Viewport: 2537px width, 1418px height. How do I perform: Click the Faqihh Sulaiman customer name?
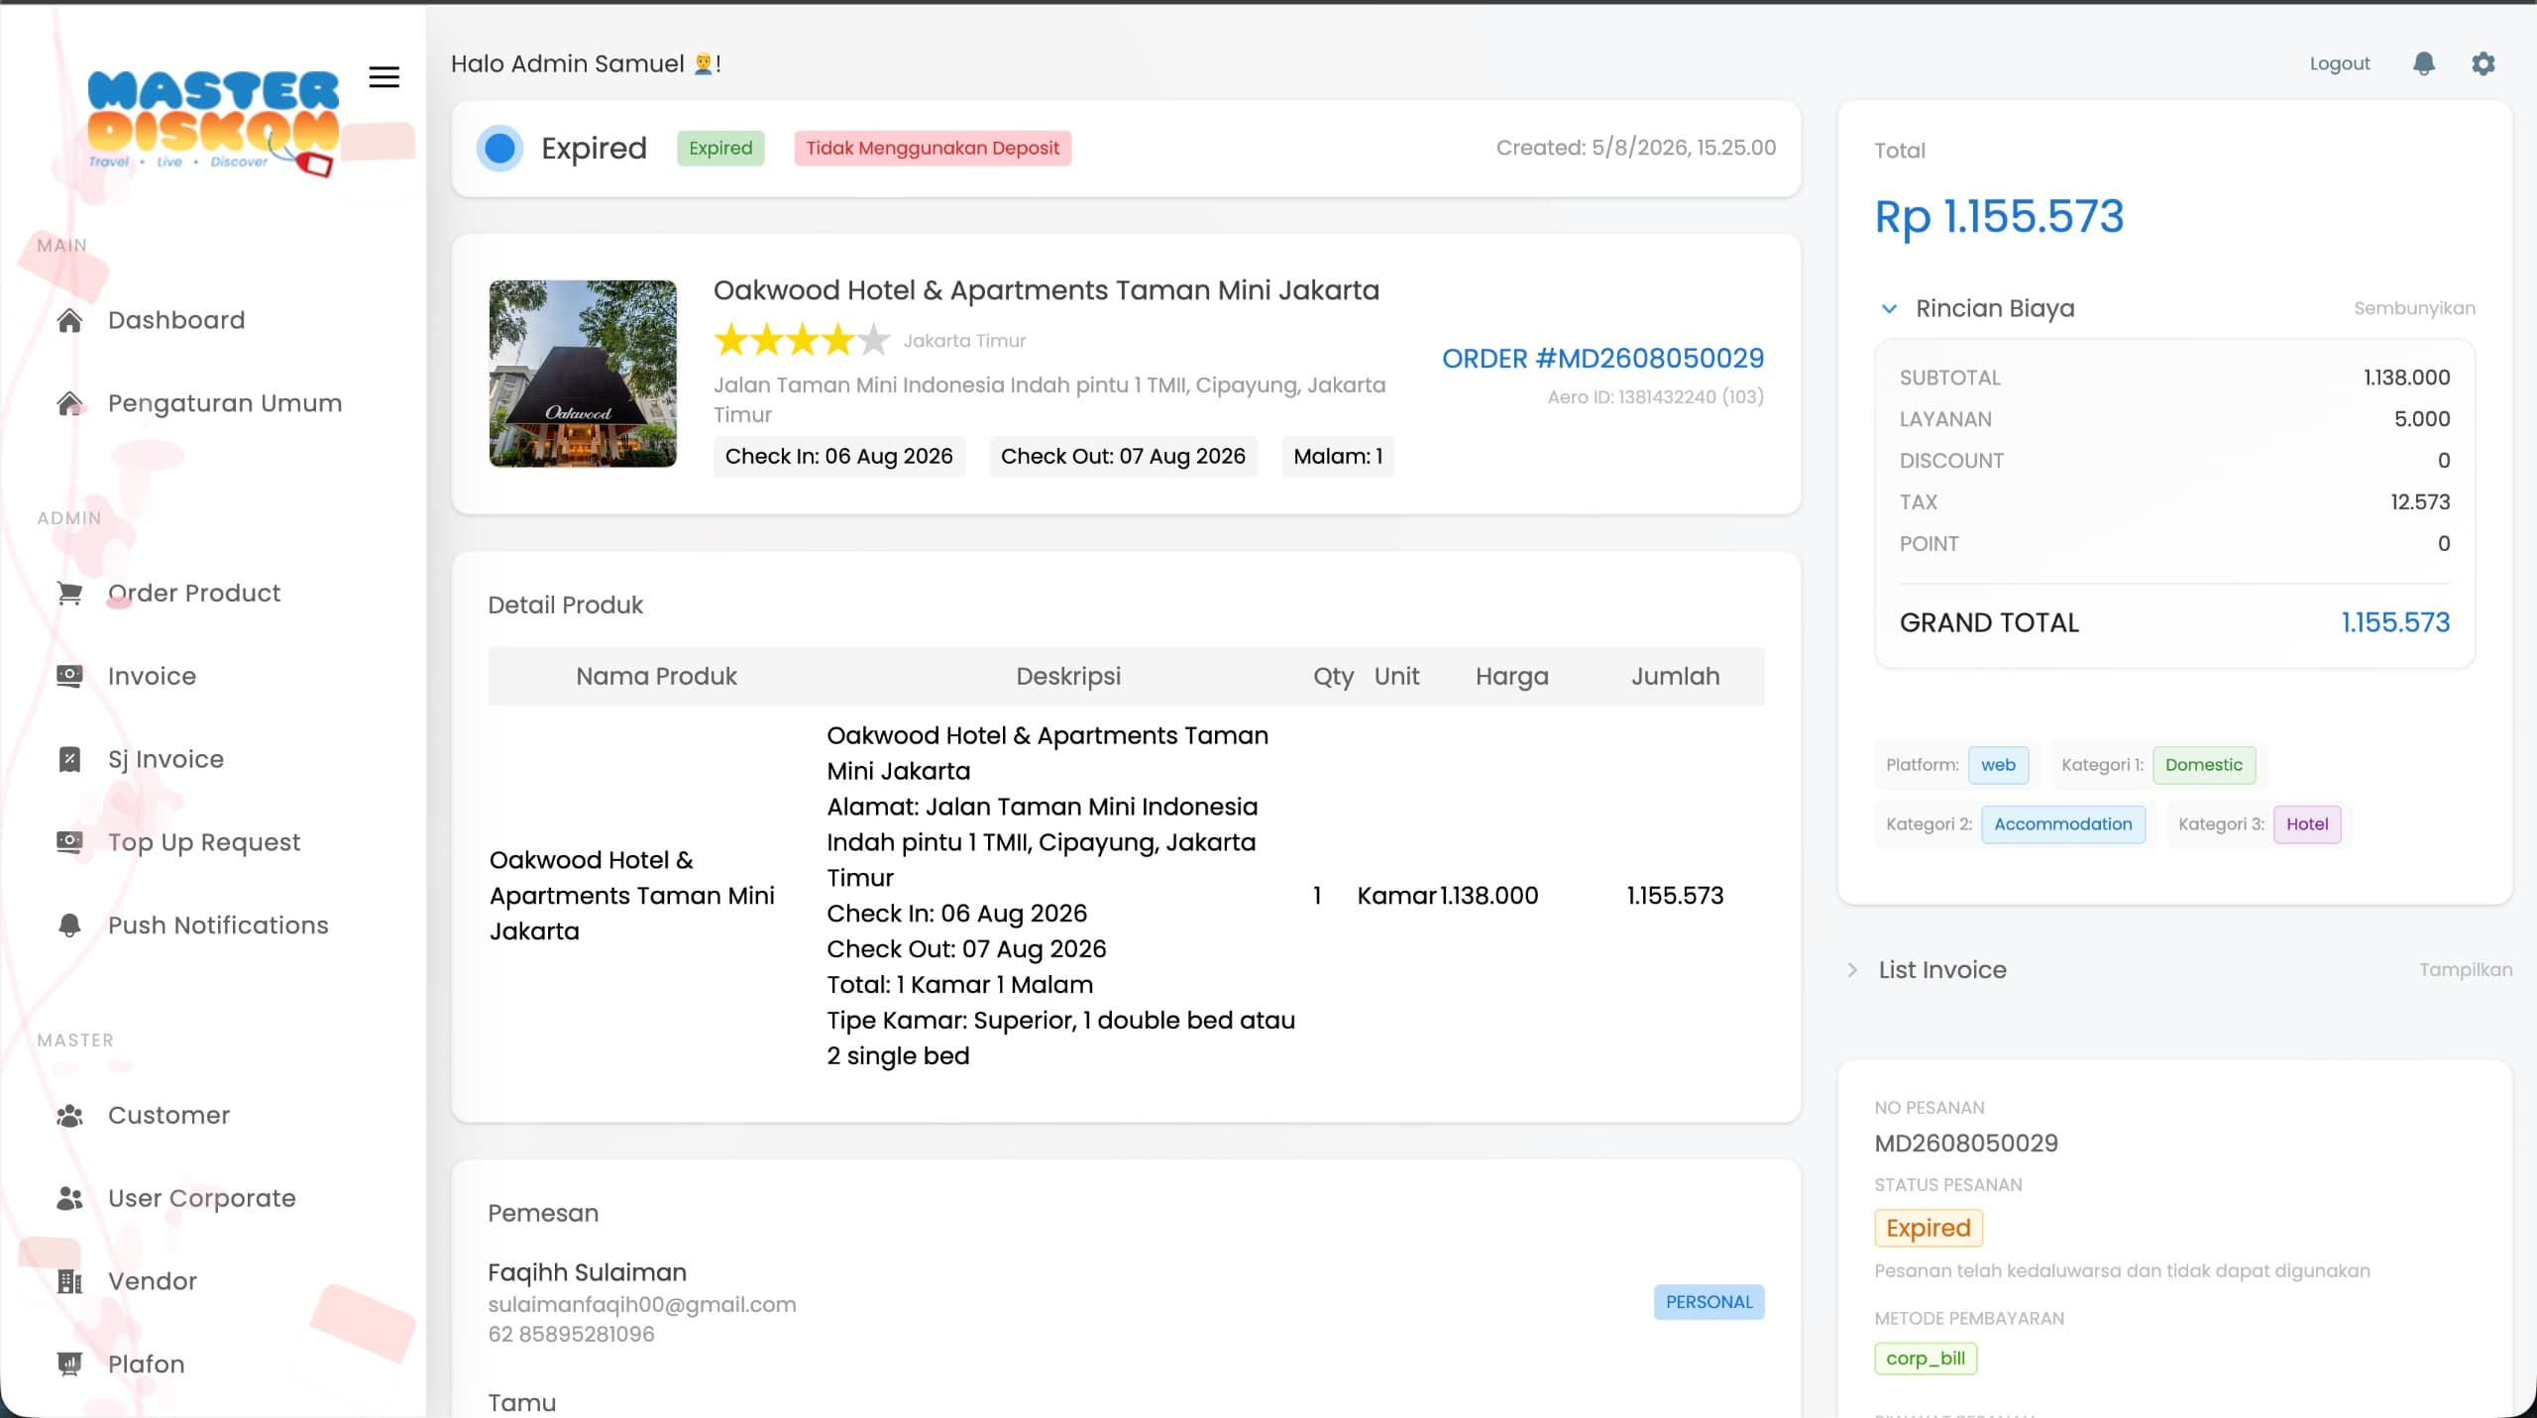click(587, 1272)
